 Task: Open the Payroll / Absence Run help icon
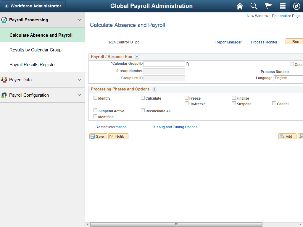pos(137,57)
